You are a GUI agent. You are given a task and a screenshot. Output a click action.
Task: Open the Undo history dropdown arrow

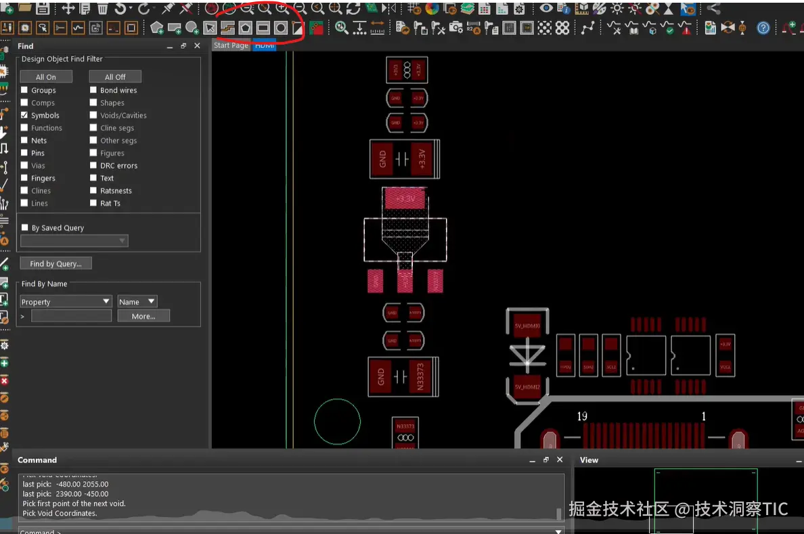[x=130, y=7]
